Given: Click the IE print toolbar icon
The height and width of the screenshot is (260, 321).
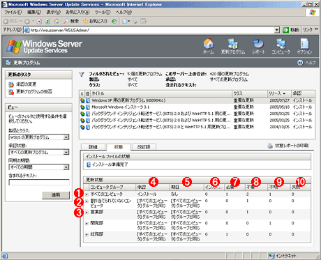Looking at the screenshot, I should point(135,22).
